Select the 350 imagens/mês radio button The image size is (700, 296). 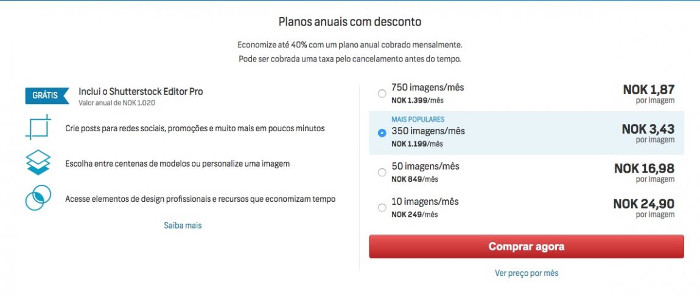pyautogui.click(x=382, y=133)
